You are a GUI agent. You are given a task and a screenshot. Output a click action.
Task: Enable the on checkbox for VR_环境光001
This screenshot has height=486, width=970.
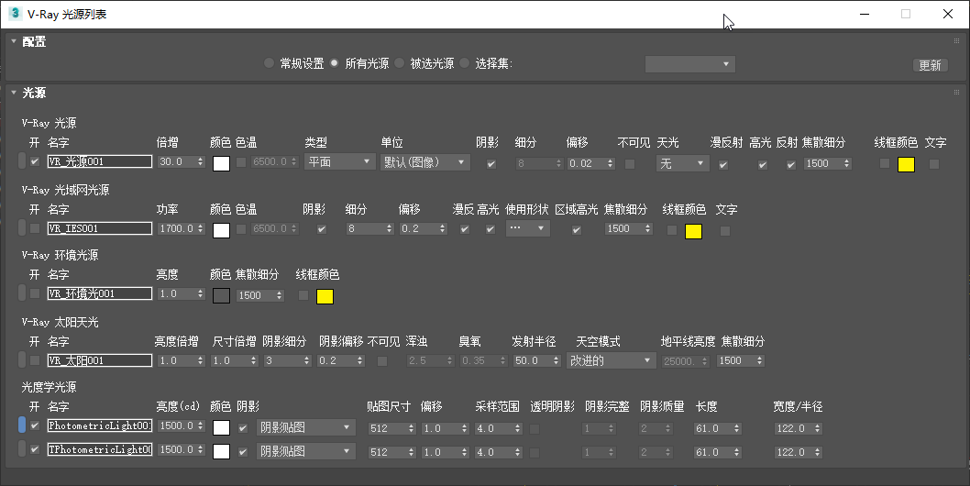coord(35,293)
